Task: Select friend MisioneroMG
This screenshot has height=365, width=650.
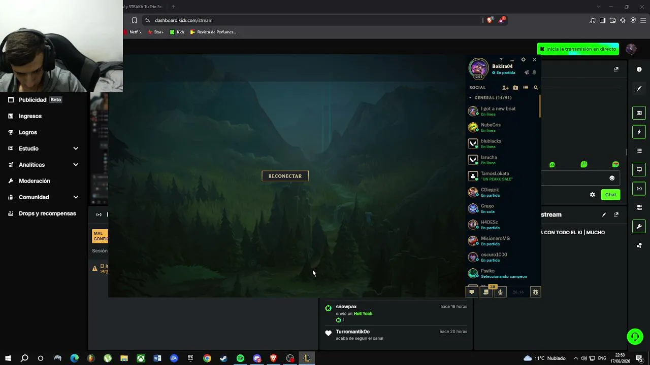Action: coord(503,241)
